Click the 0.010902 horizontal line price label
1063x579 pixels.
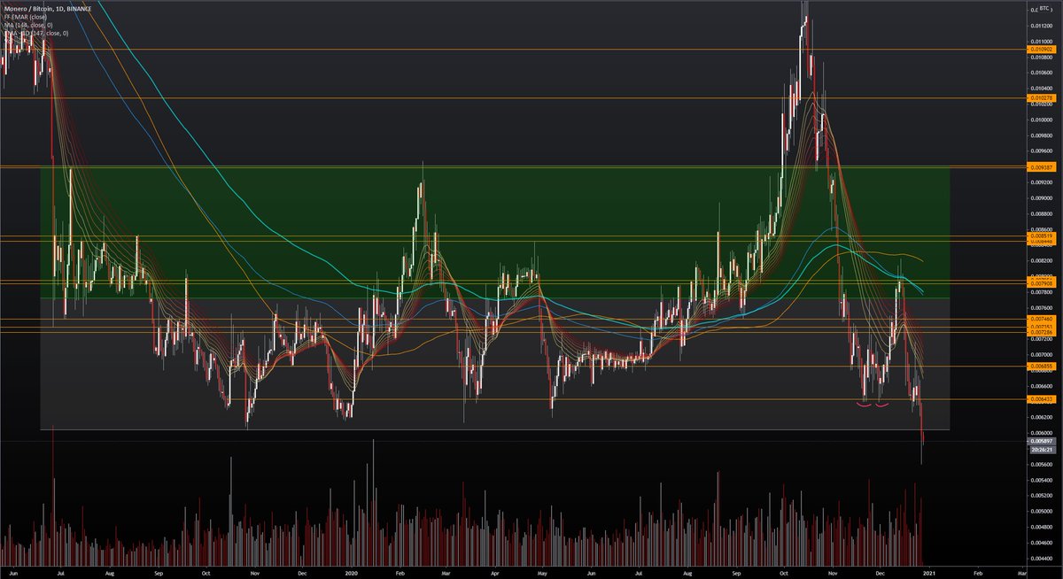[x=1042, y=50]
